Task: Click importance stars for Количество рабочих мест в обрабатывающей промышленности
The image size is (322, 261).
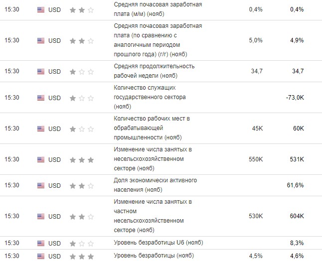Action: tap(81, 129)
